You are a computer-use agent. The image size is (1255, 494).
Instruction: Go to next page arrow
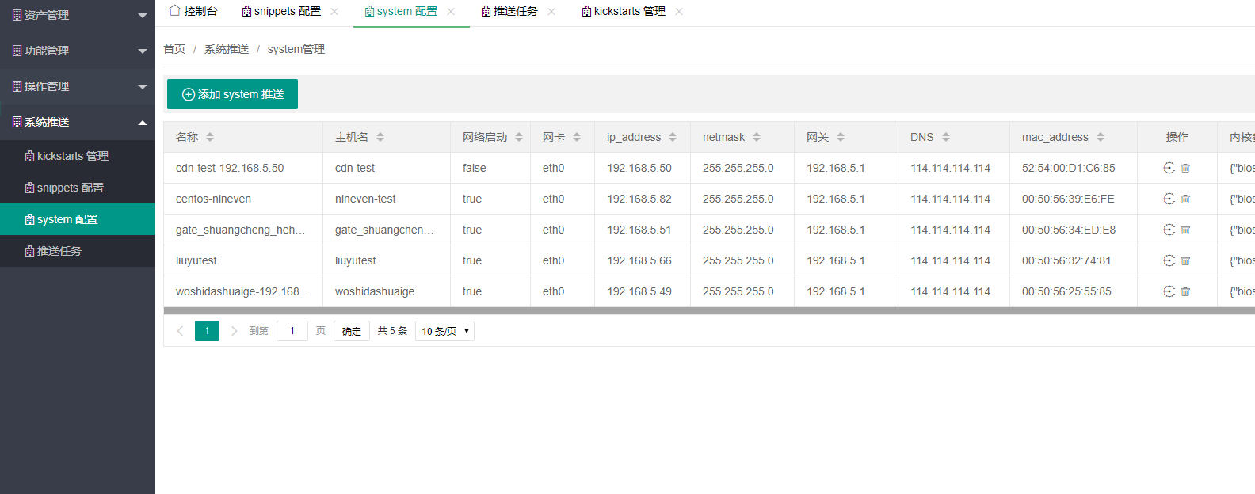(x=234, y=331)
